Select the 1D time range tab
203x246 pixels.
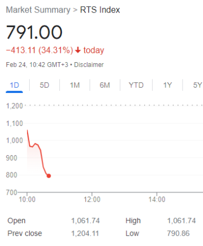(x=14, y=85)
